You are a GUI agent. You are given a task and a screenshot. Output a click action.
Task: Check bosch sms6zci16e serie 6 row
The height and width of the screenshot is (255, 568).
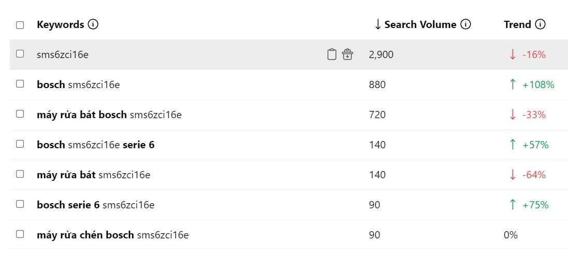click(x=20, y=144)
